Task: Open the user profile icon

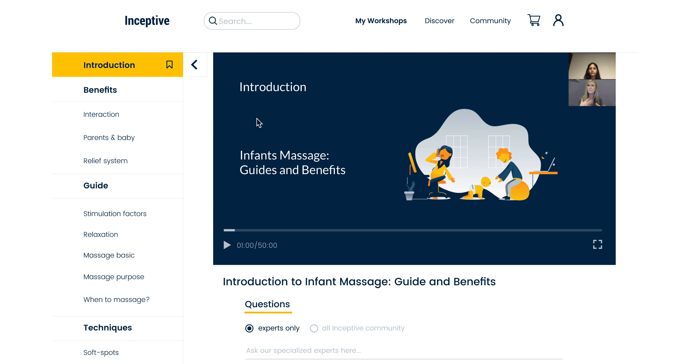Action: click(x=558, y=20)
